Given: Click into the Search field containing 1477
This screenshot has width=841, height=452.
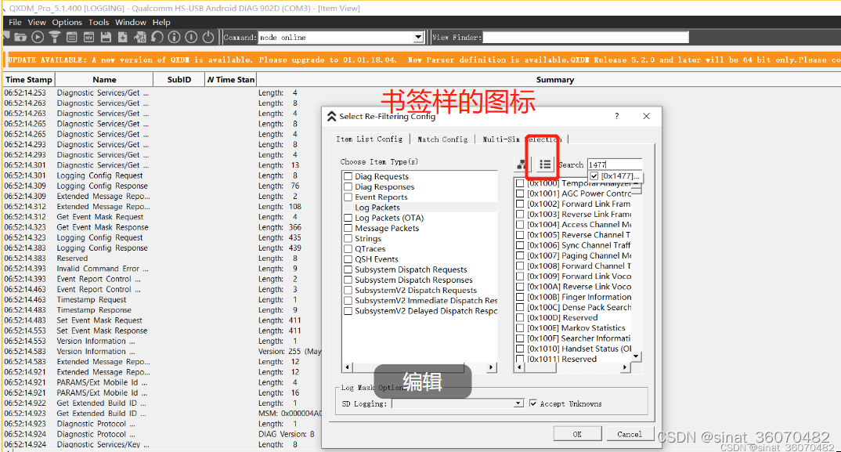Looking at the screenshot, I should pos(615,165).
